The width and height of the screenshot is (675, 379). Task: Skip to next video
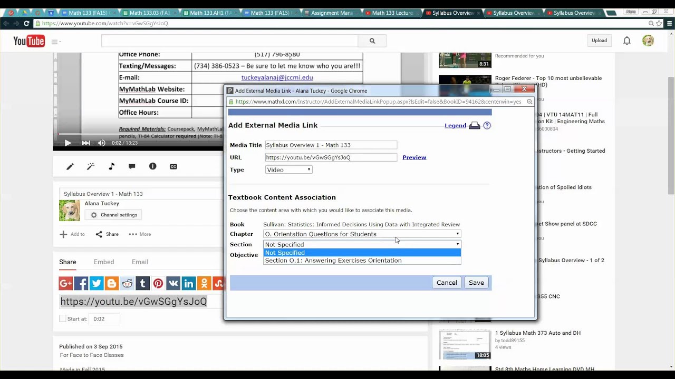(85, 143)
